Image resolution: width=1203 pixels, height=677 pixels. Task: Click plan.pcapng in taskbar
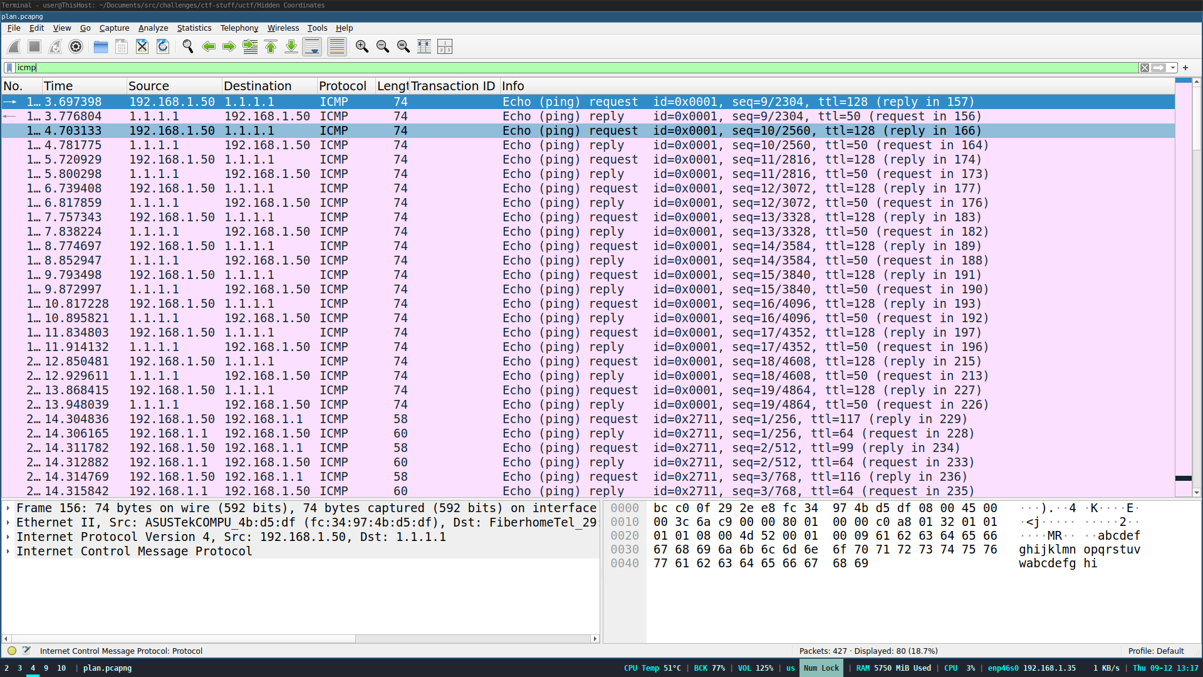tap(107, 668)
